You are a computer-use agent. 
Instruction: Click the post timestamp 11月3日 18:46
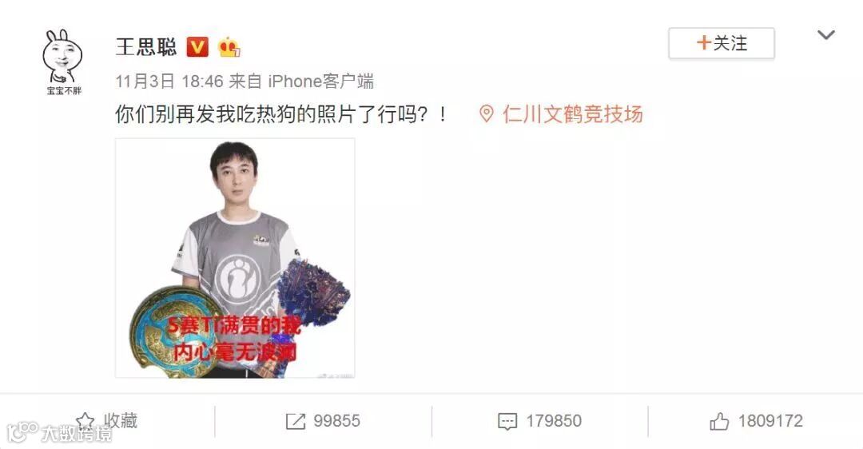169,81
